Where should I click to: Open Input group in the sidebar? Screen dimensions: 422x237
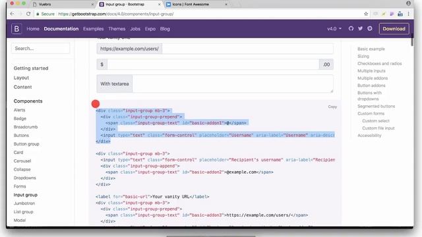coord(26,195)
